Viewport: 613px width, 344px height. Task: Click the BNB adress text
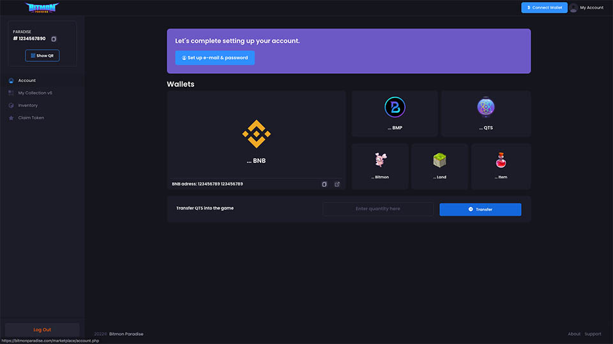pyautogui.click(x=207, y=184)
